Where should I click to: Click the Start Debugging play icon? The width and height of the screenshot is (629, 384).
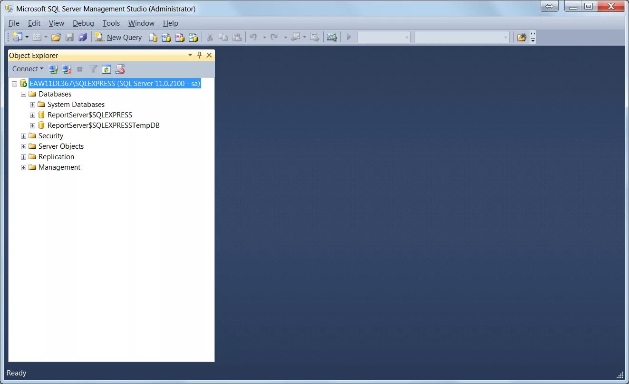coord(348,37)
